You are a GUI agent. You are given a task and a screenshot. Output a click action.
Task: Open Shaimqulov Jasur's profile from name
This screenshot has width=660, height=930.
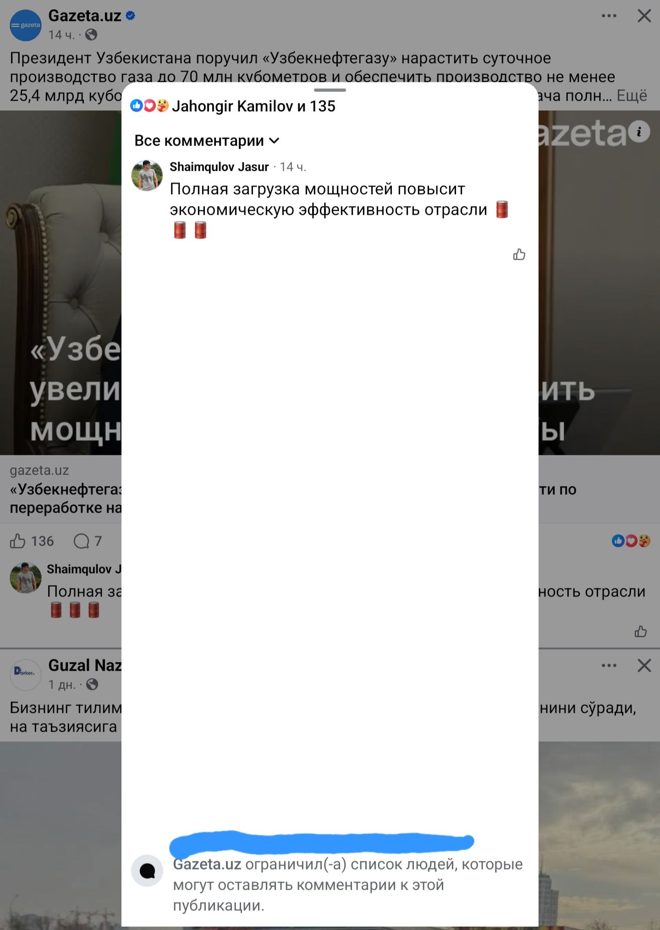coord(219,167)
